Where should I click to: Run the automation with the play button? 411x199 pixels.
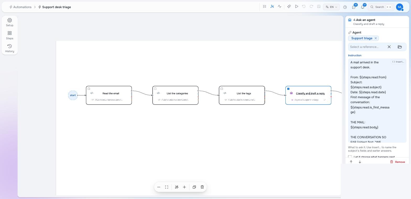click(x=296, y=7)
